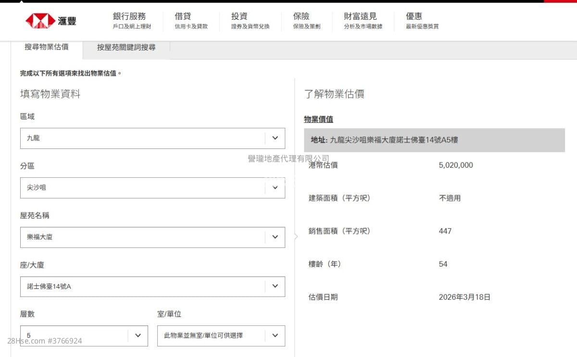Viewport: 577px width, 357px height.
Task: Open the 屋苑名稱 dropdown showing 樂福大廈
Action: tap(276, 236)
